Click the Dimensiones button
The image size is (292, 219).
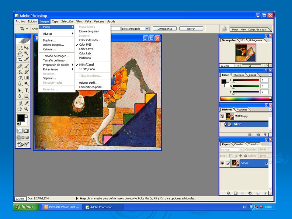pyautogui.click(x=165, y=29)
